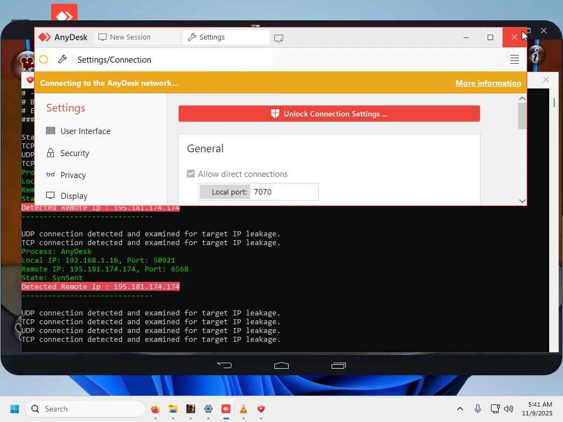Click the 'State: SynSent' console line
Screen dimensions: 563x422
[52, 277]
